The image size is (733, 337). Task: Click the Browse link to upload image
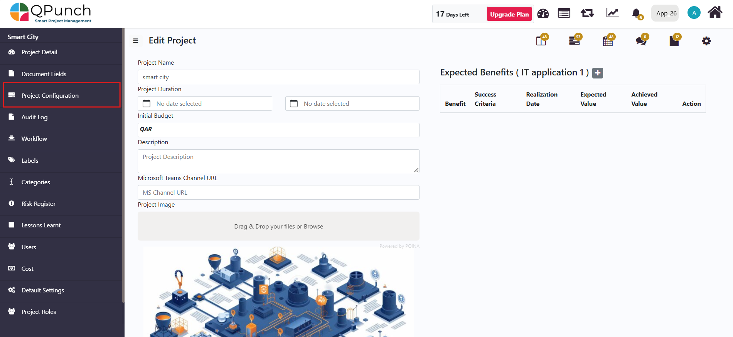point(313,227)
